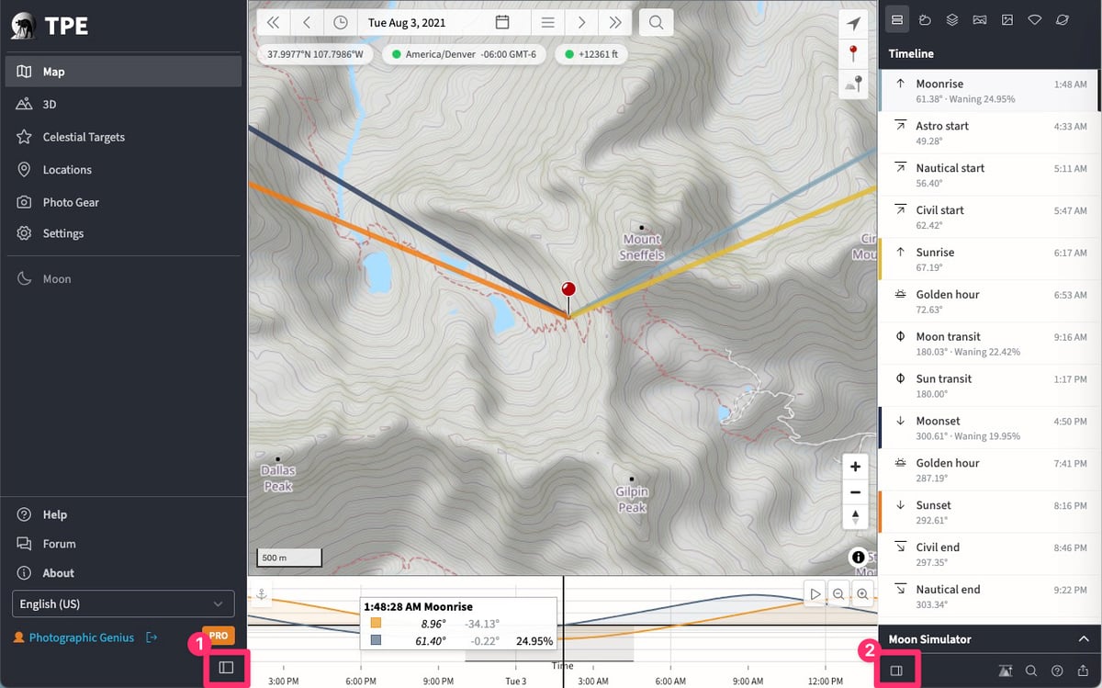The height and width of the screenshot is (688, 1102).
Task: Click the PRO badge
Action: [x=218, y=636]
